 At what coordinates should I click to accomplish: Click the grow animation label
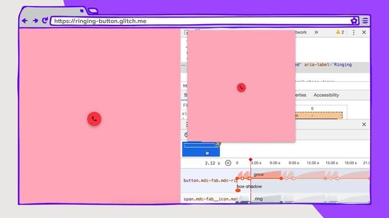258,174
